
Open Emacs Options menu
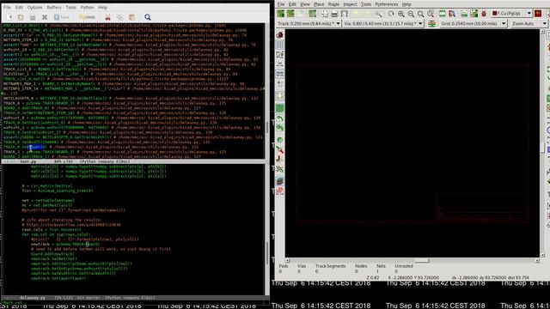click(x=34, y=8)
